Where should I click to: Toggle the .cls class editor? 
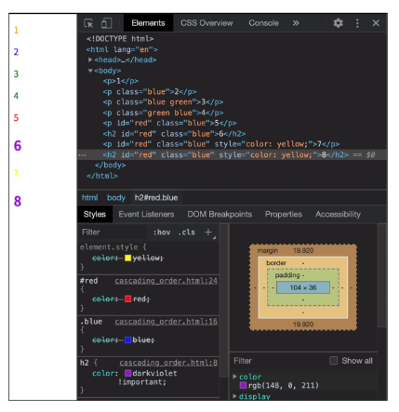(187, 233)
